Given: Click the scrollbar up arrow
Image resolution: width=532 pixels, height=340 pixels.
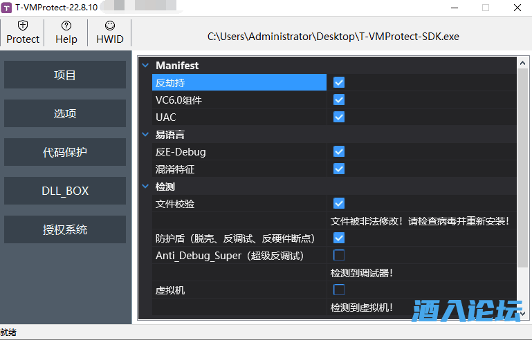Looking at the screenshot, I should 522,63.
